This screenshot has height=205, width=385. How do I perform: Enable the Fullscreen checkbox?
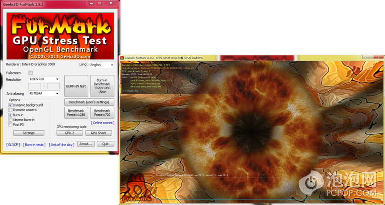[x=30, y=73]
